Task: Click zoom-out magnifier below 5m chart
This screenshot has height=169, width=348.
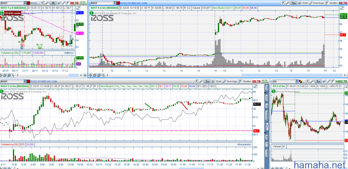Action: 99,75
